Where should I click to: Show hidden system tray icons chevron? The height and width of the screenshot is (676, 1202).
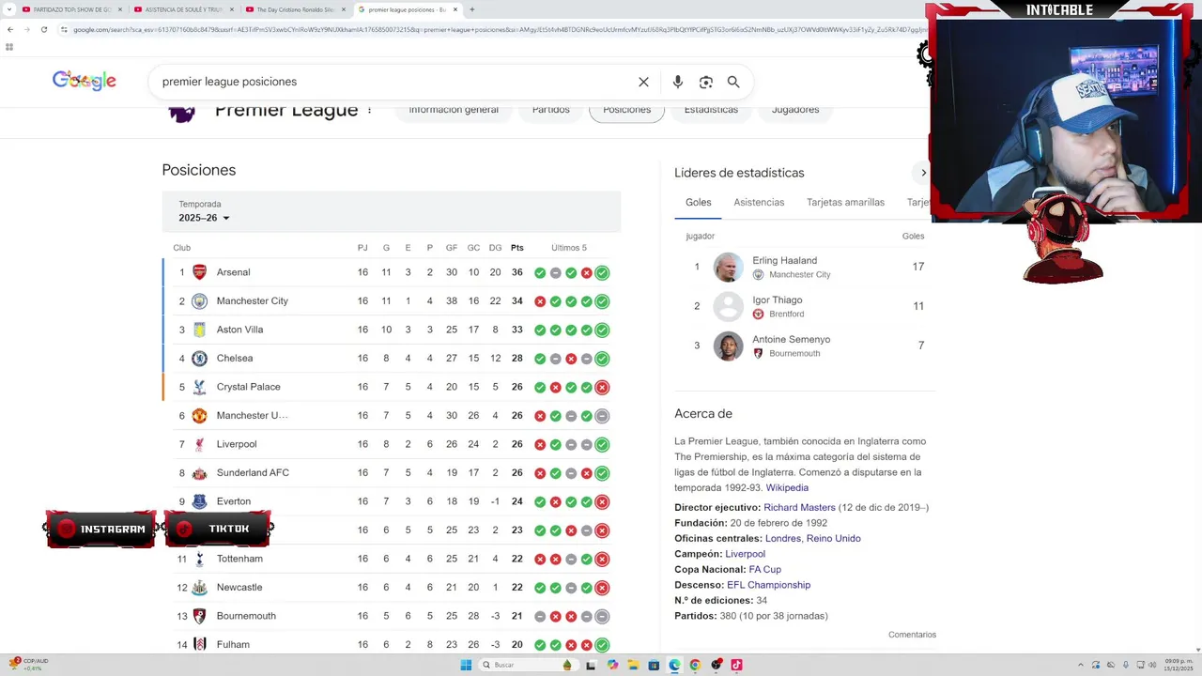point(1081,665)
